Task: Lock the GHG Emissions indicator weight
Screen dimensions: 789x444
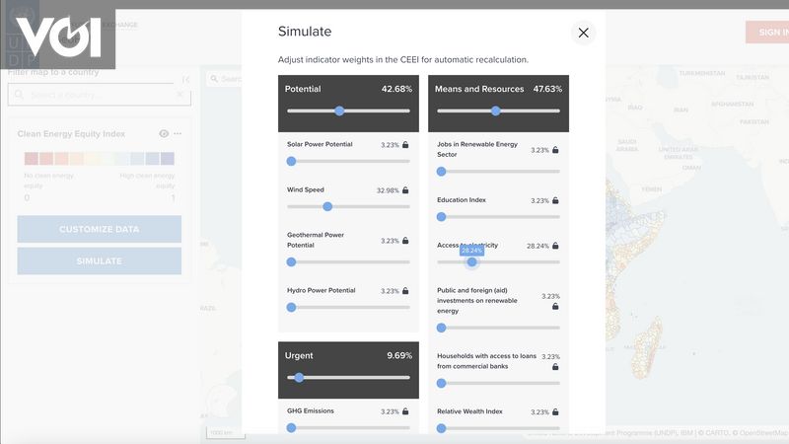Action: pos(405,411)
